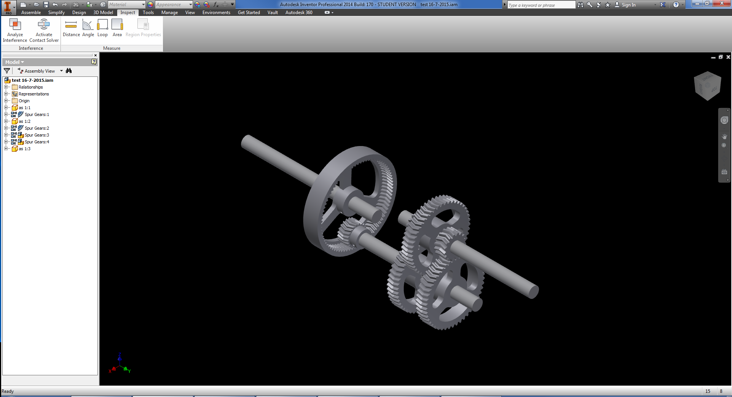This screenshot has width=732, height=397.
Task: Click the Redo arrow icon
Action: coord(64,5)
